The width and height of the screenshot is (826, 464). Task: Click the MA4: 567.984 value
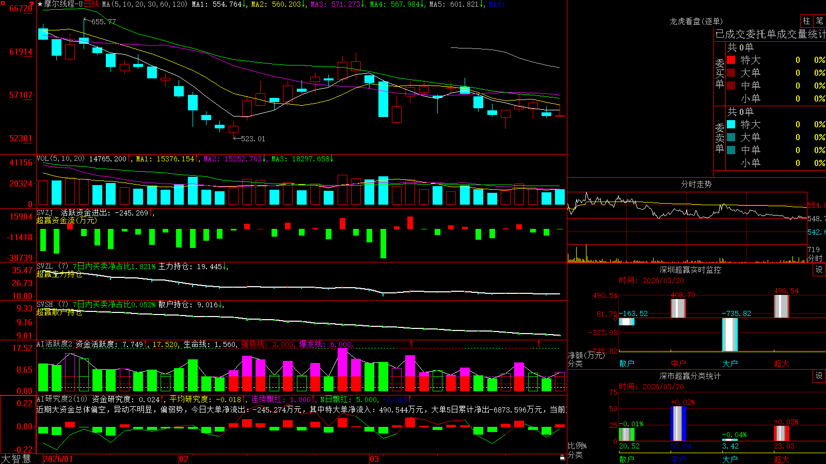click(398, 4)
